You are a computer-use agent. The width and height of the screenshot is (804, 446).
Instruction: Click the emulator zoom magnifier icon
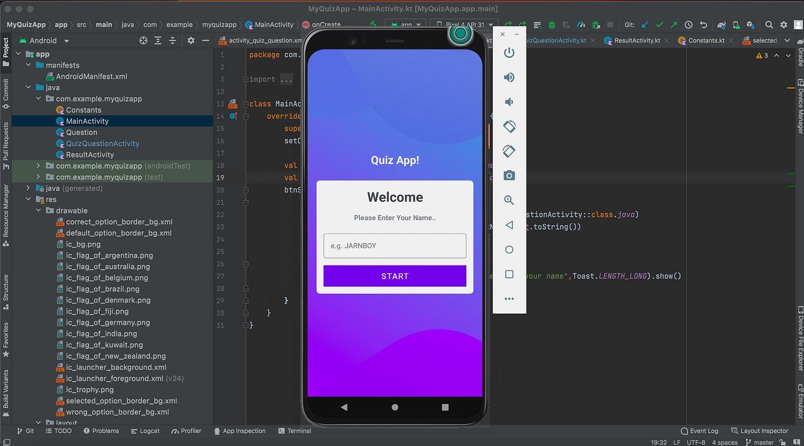click(509, 200)
